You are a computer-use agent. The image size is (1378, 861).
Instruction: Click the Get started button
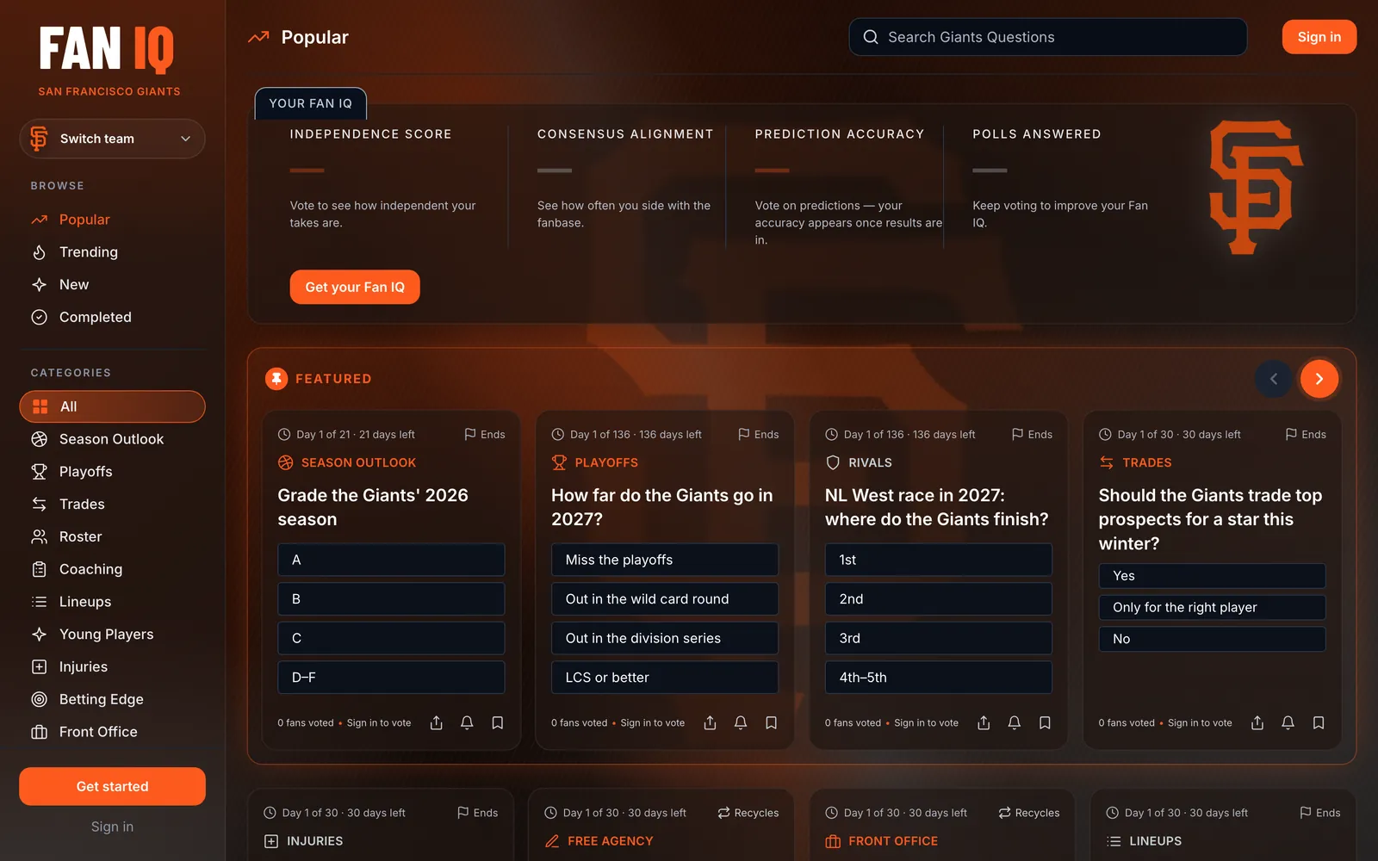tap(112, 786)
